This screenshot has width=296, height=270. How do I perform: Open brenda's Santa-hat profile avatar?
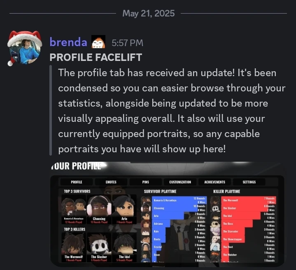[25, 48]
